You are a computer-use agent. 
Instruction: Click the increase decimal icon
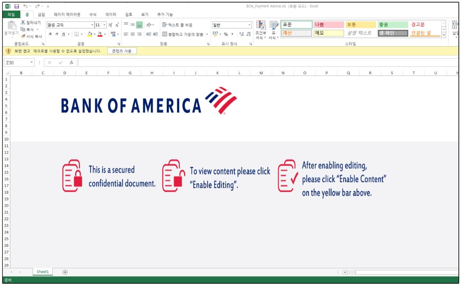point(242,34)
